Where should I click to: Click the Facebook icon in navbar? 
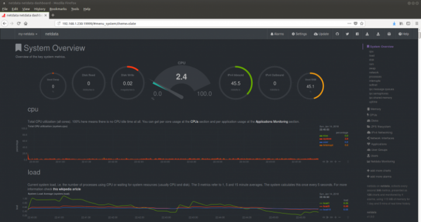click(x=357, y=34)
